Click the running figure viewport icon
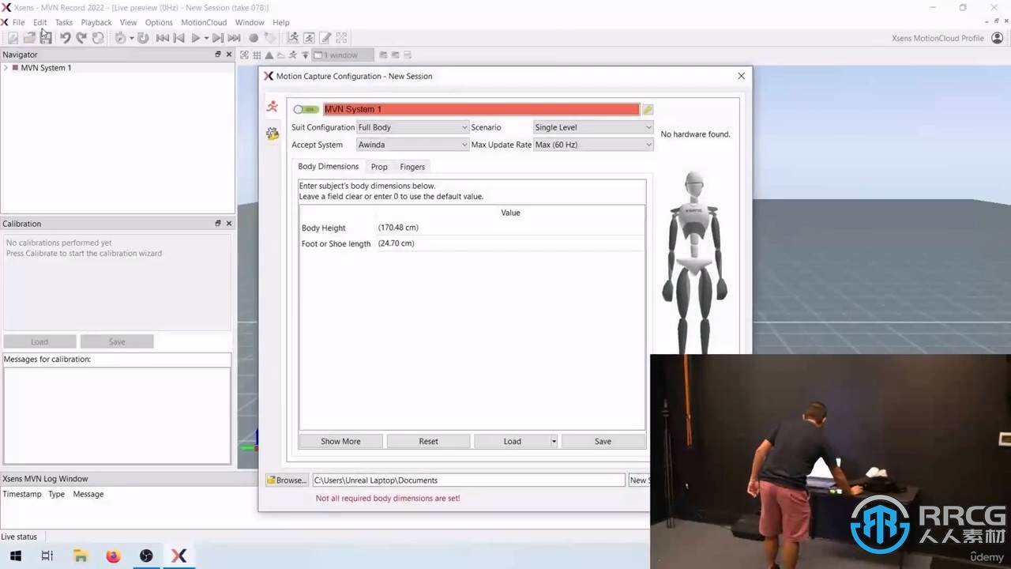The width and height of the screenshot is (1011, 569). click(x=293, y=55)
